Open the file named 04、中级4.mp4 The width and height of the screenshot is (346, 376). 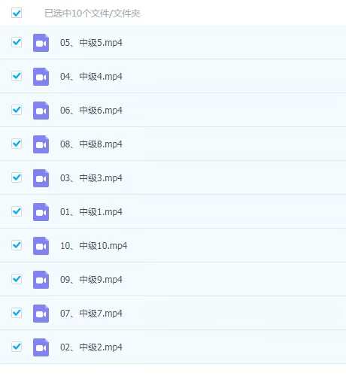[x=91, y=77]
